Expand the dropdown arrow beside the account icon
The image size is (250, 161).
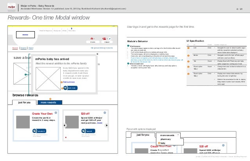(x=94, y=39)
